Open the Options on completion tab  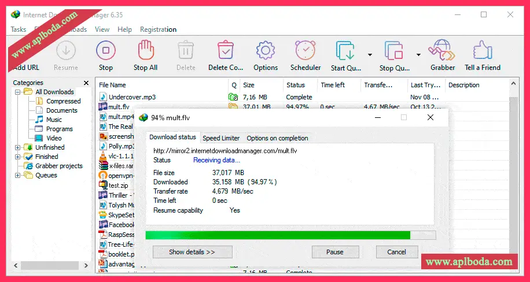pyautogui.click(x=277, y=138)
